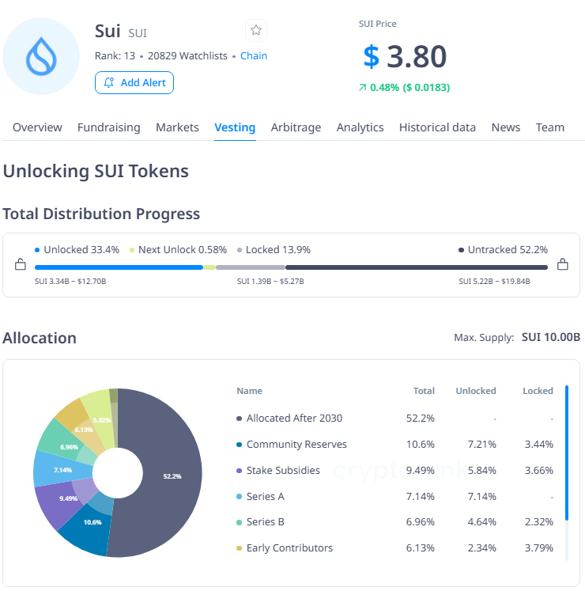The height and width of the screenshot is (591, 585).
Task: Click the 20829 Watchlists text
Action: [187, 56]
